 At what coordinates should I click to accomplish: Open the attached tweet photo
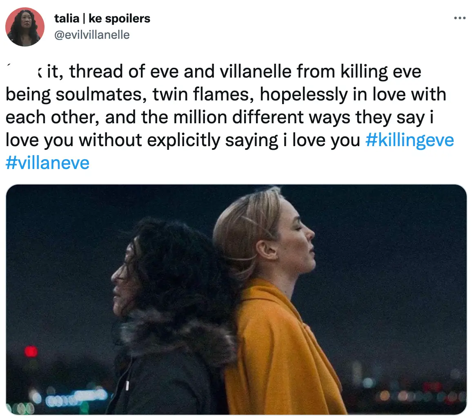click(236, 299)
